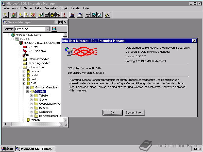Click the BO25SRV traffic light server icon
This screenshot has height=152, width=203.
tap(21, 43)
